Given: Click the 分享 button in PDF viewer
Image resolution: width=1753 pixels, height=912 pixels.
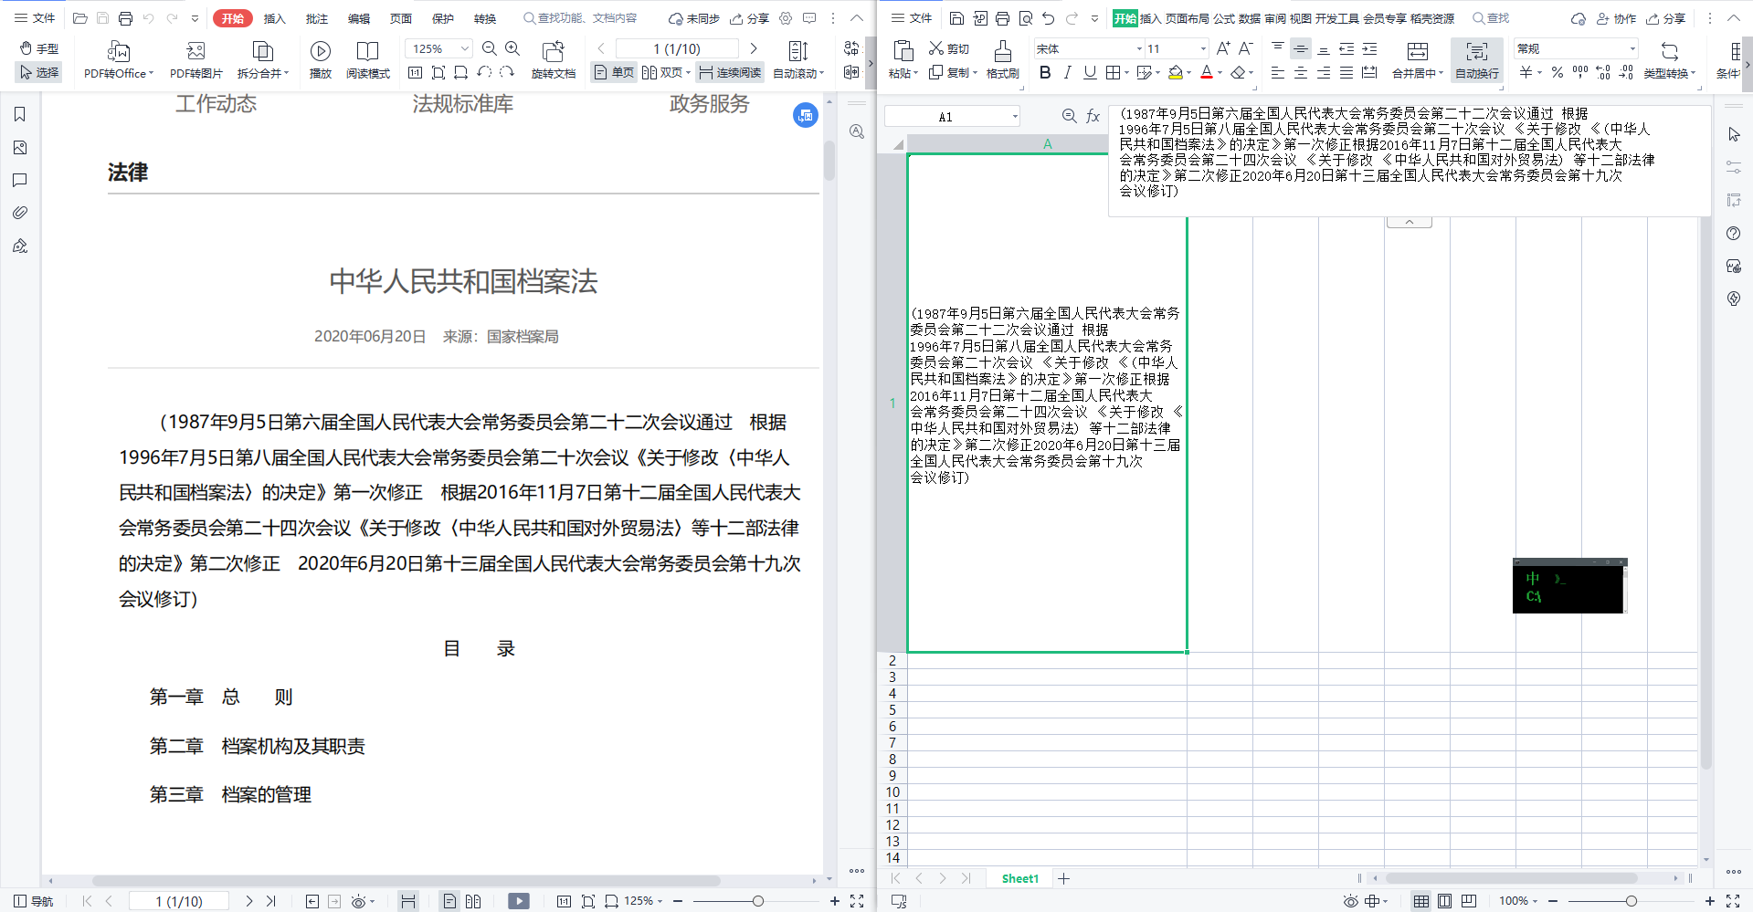Looking at the screenshot, I should 749,18.
